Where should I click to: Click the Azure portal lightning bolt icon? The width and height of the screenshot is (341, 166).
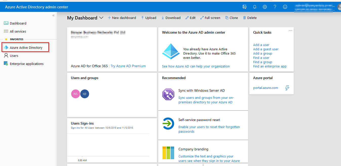coord(287,88)
